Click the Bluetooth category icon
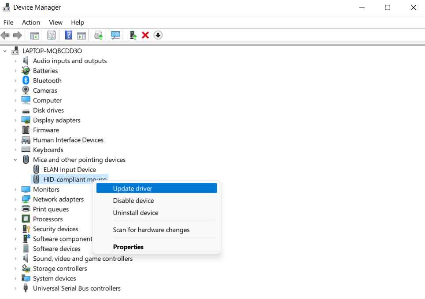 (26, 80)
